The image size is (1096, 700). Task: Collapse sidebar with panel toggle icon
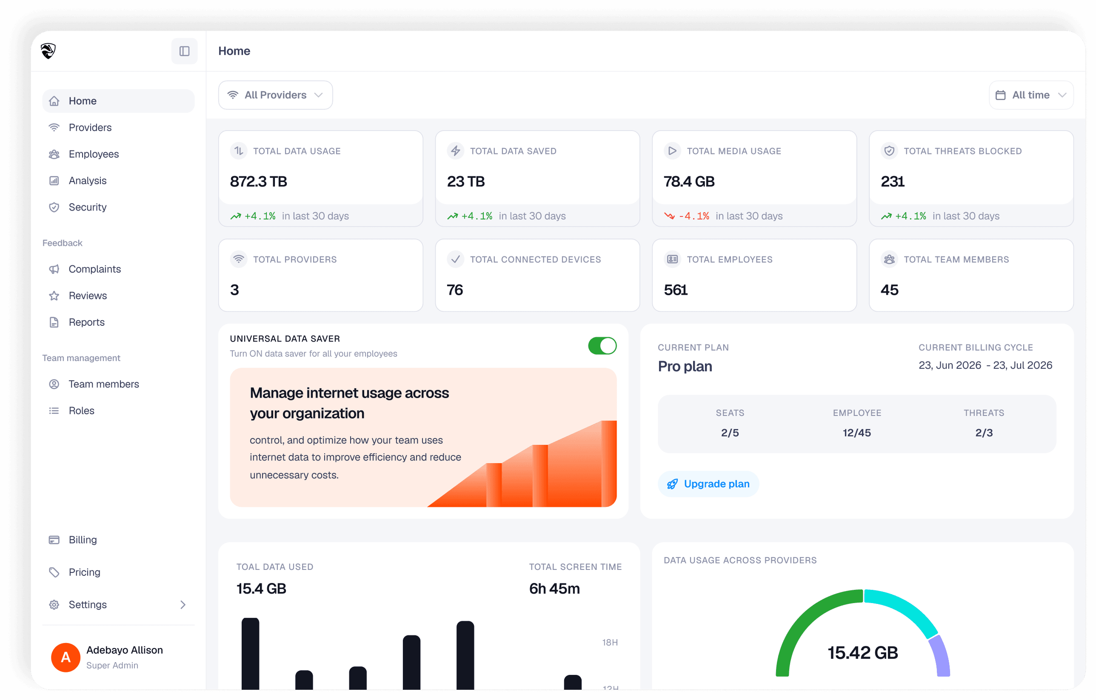184,51
